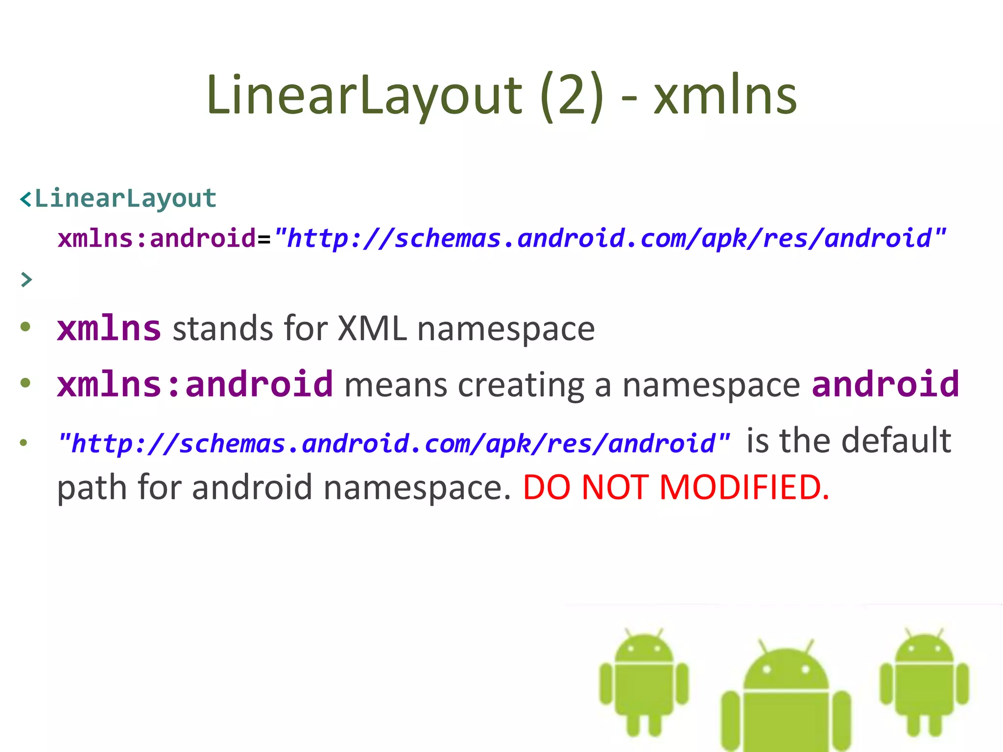Click the closing '>' bracket of the code
1003x752 pixels.
(x=26, y=280)
